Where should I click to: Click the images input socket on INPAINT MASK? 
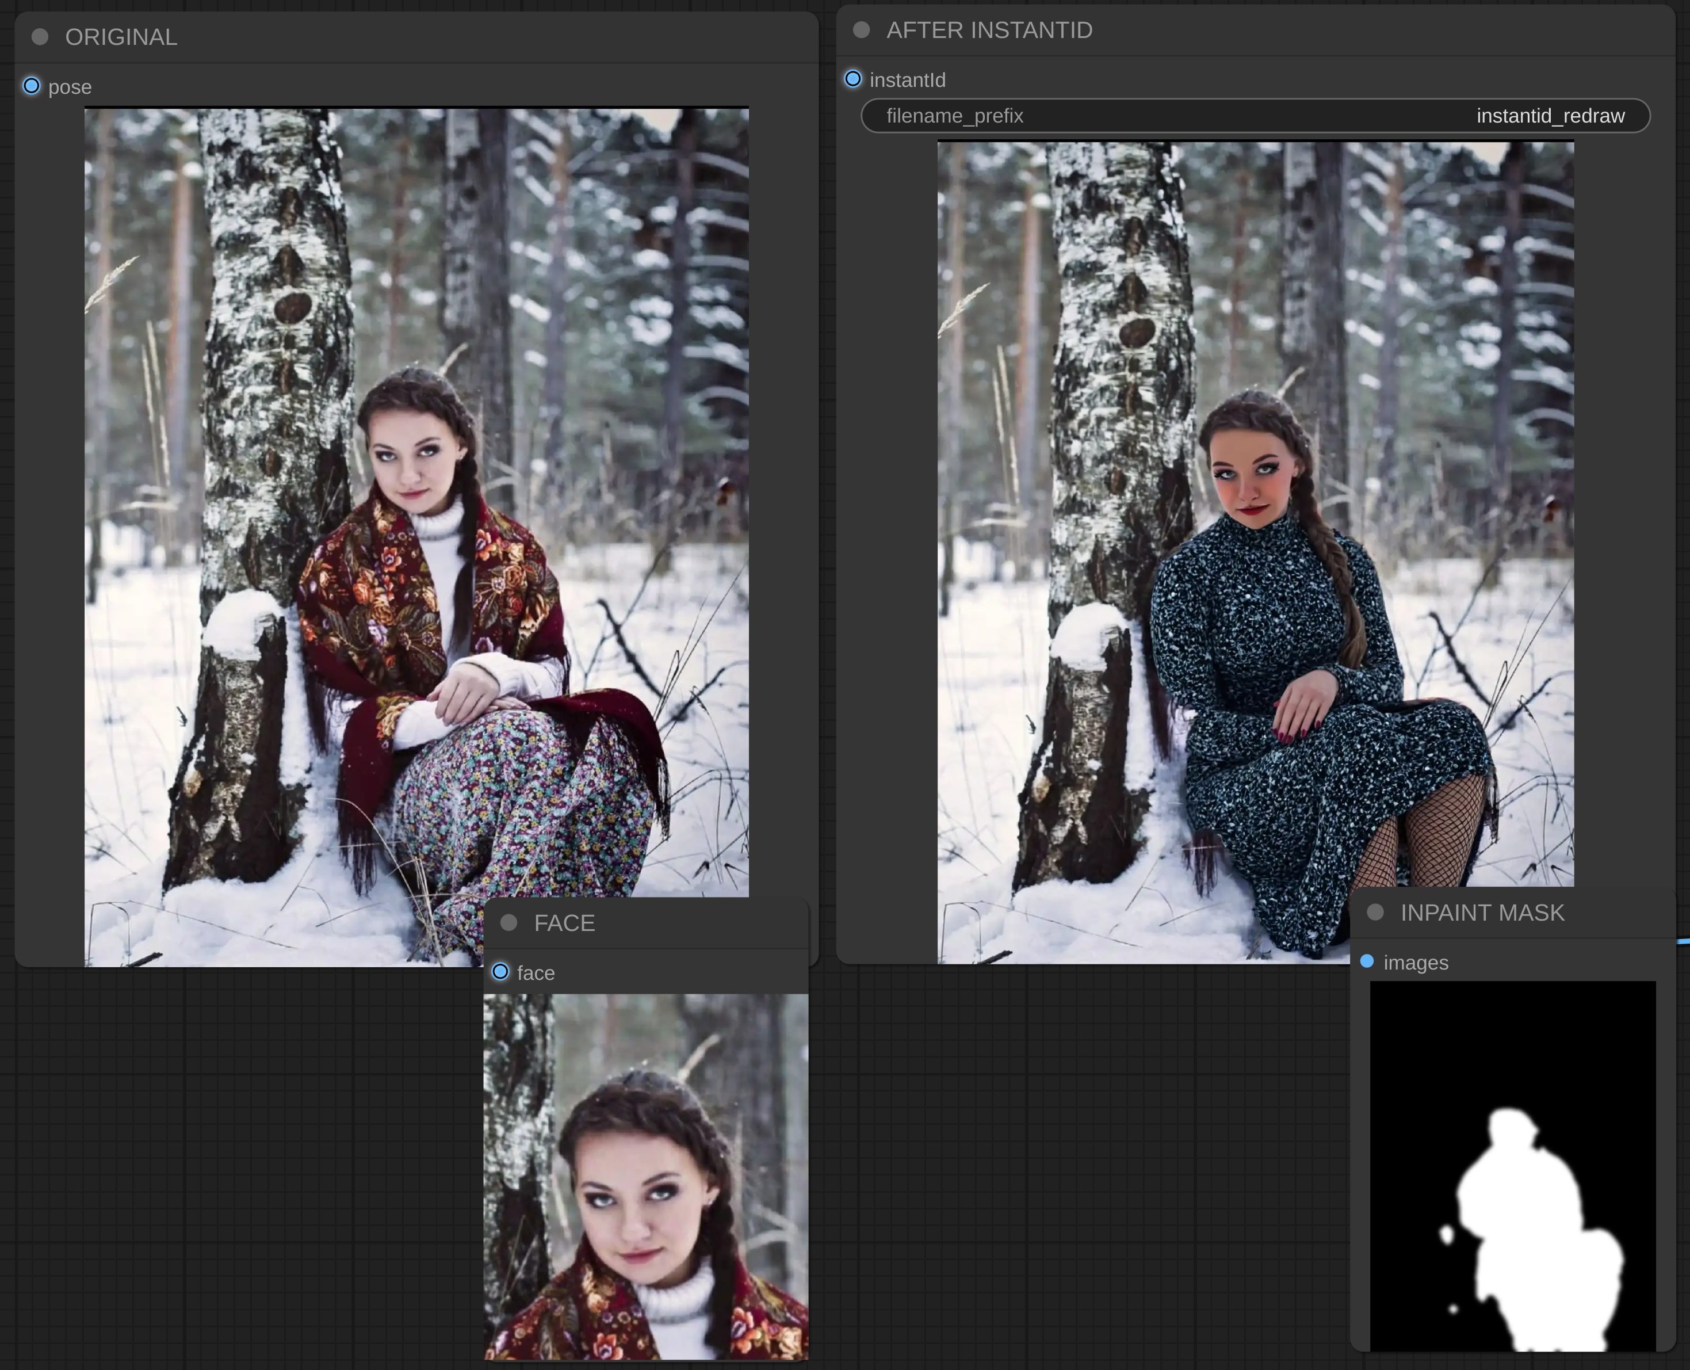tap(1367, 961)
